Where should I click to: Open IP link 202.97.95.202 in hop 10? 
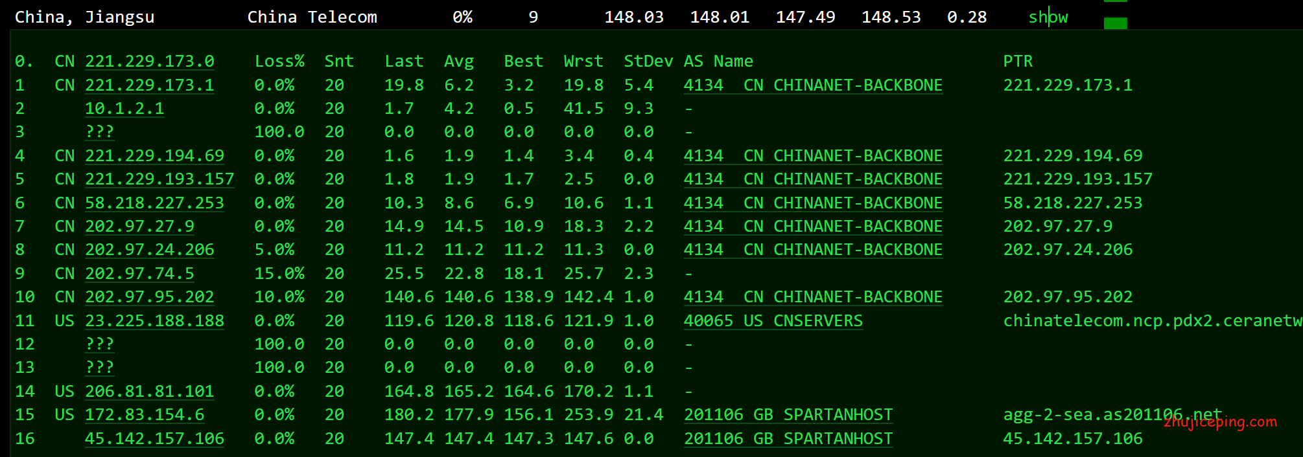point(150,297)
